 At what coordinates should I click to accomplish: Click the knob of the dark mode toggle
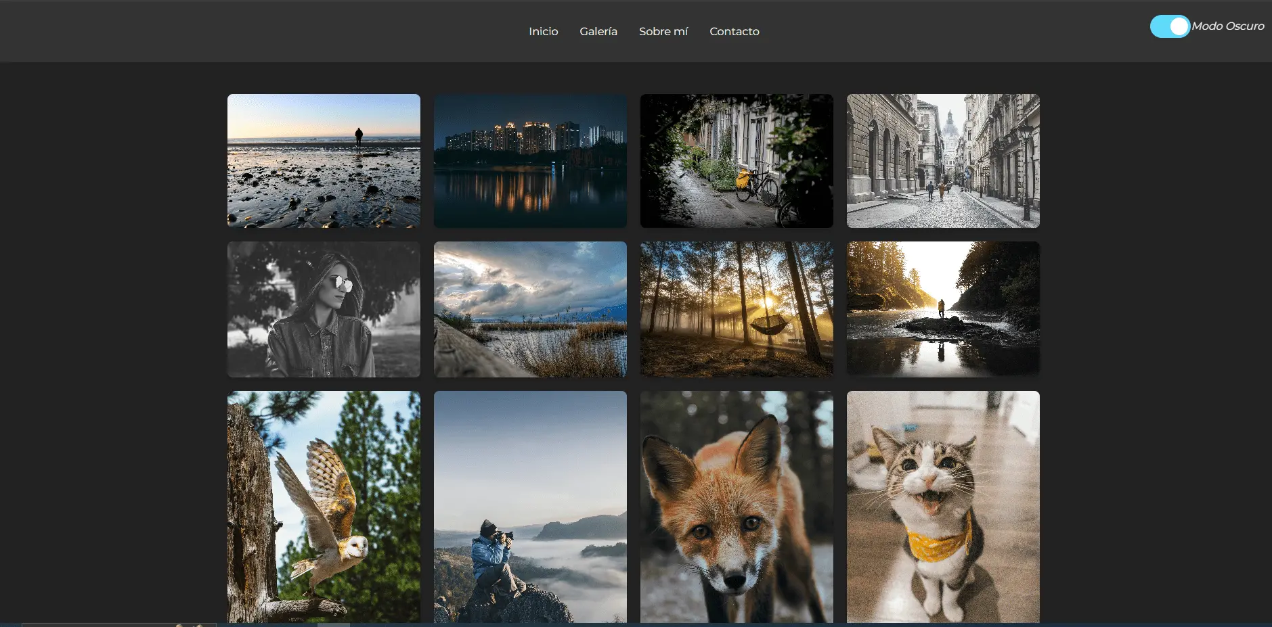click(x=1180, y=26)
